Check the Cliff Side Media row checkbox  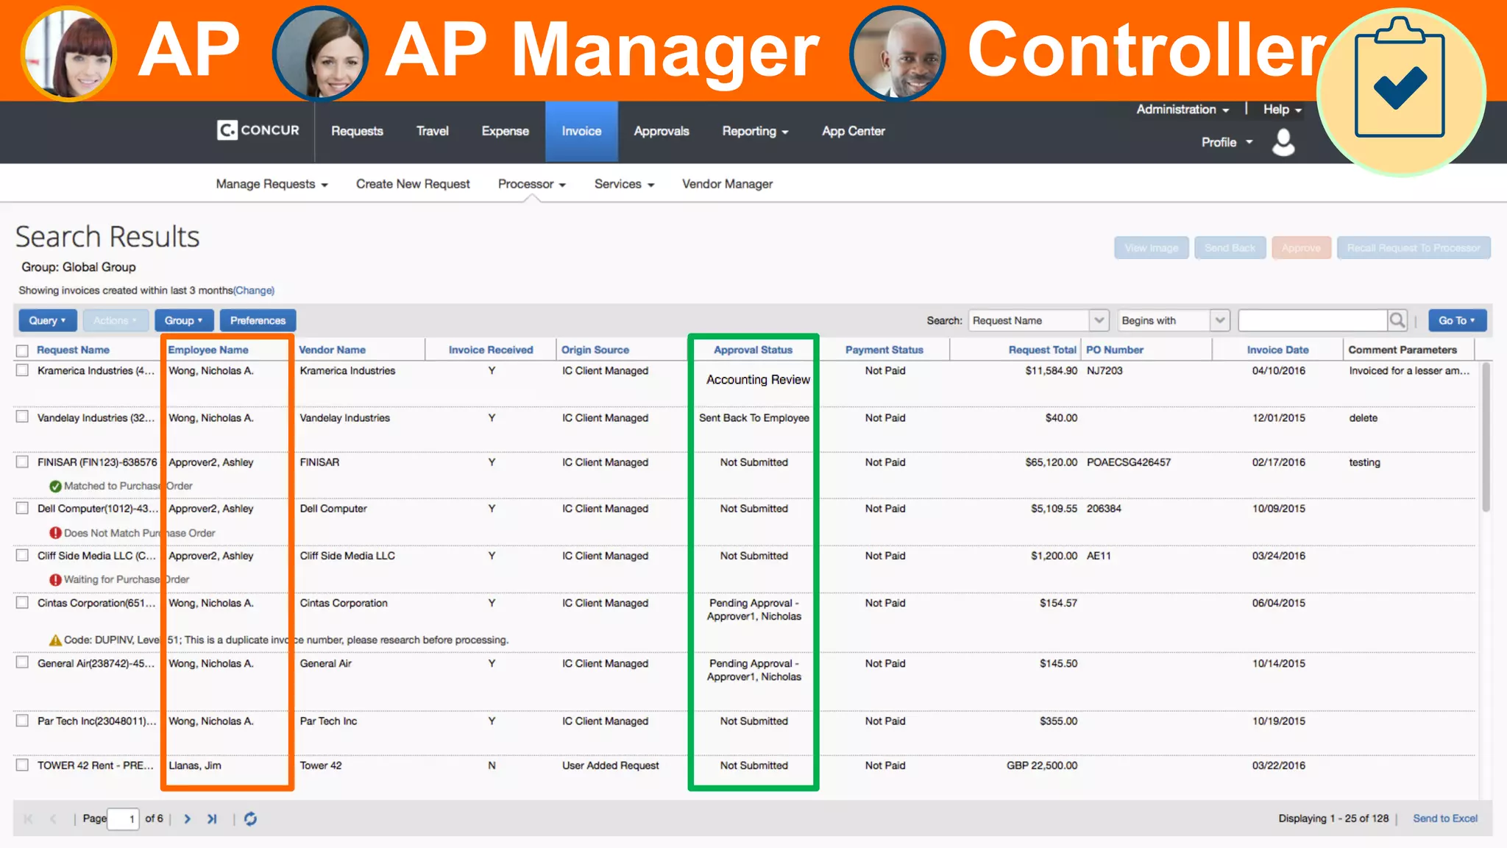(23, 555)
